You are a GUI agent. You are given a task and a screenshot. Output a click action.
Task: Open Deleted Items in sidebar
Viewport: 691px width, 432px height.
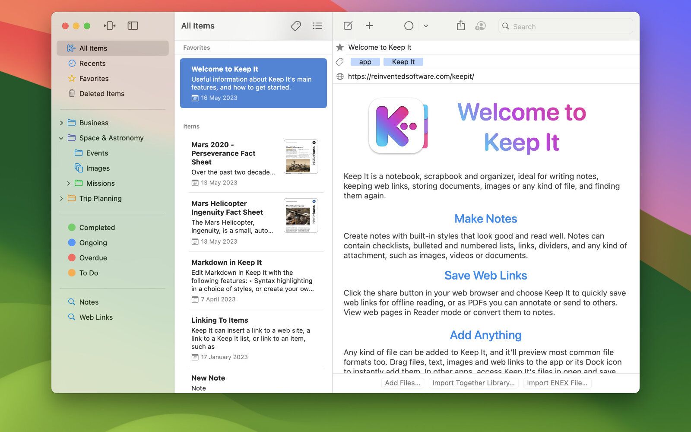101,94
